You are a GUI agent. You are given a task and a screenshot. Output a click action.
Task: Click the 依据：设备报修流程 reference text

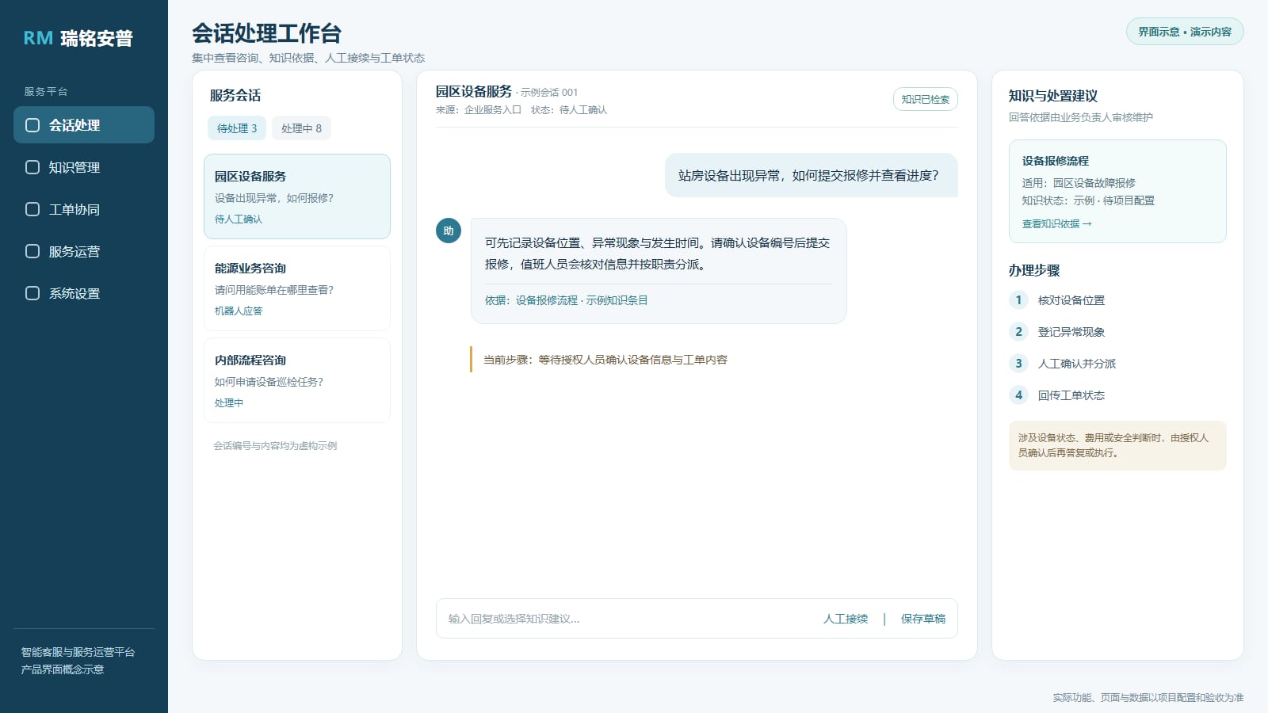tap(567, 300)
